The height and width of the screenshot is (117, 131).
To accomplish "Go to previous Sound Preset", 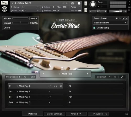I will coord(123,18).
